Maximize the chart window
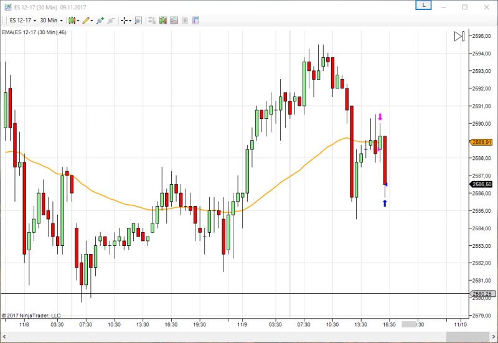 pos(465,7)
